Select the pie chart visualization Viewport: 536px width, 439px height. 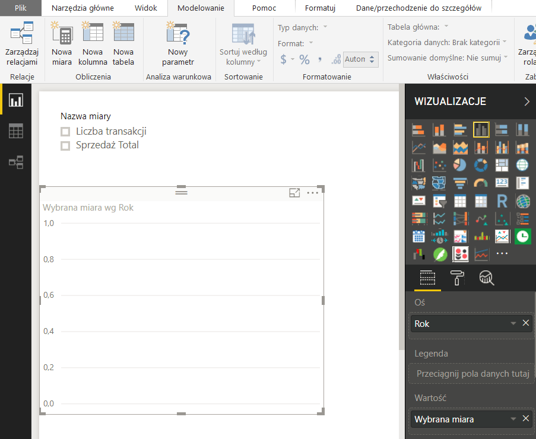[x=459, y=164]
